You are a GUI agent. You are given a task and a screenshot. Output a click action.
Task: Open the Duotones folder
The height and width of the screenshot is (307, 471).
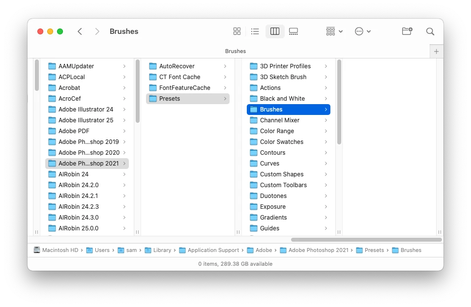point(289,195)
